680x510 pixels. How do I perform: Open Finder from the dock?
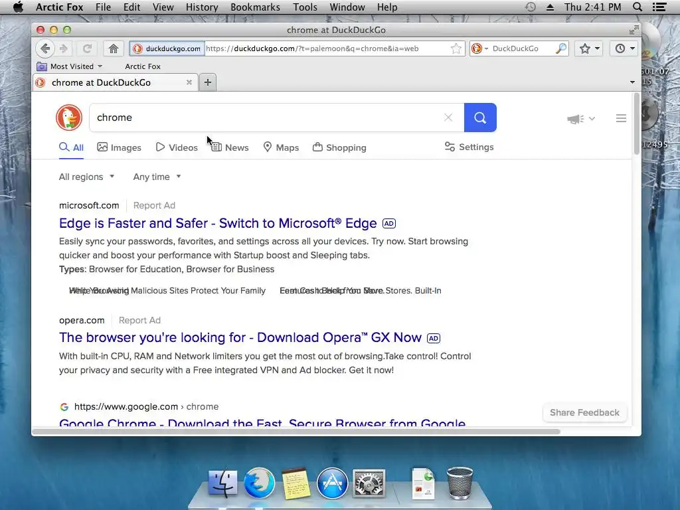(222, 483)
